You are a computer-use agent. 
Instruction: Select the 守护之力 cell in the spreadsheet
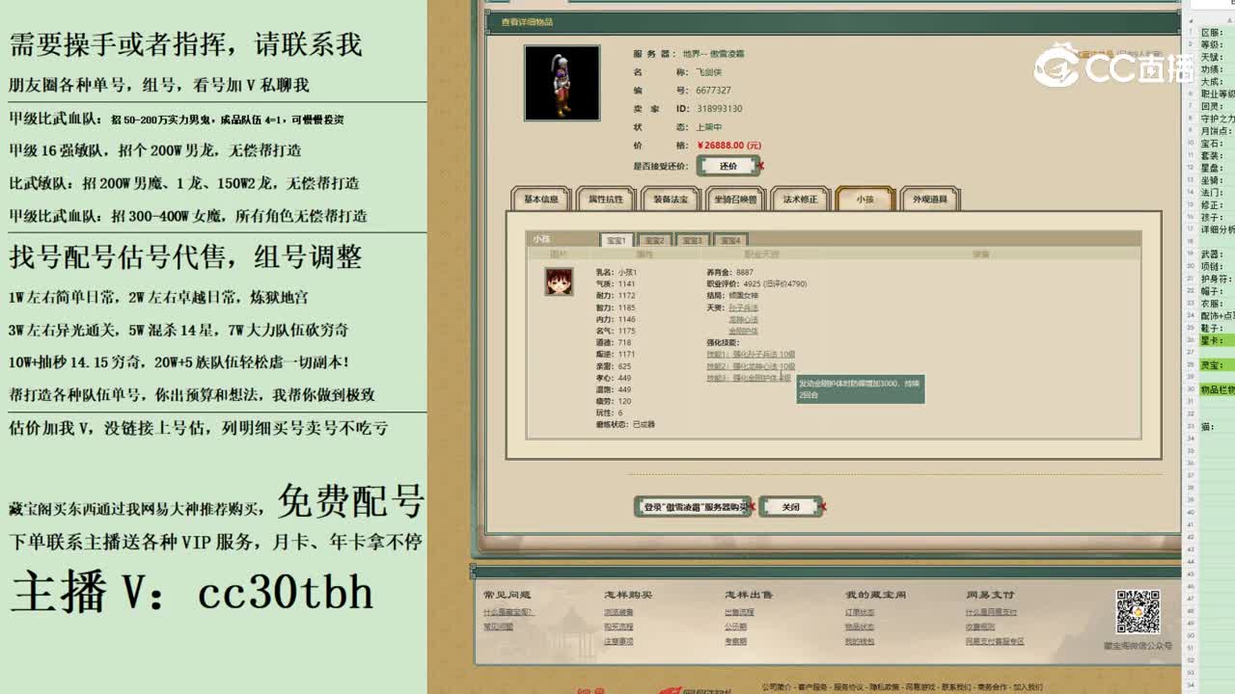coord(1217,119)
